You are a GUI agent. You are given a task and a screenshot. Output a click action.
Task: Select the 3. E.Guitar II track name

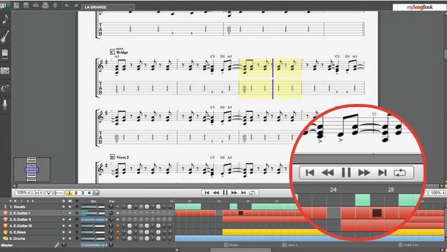click(20, 220)
